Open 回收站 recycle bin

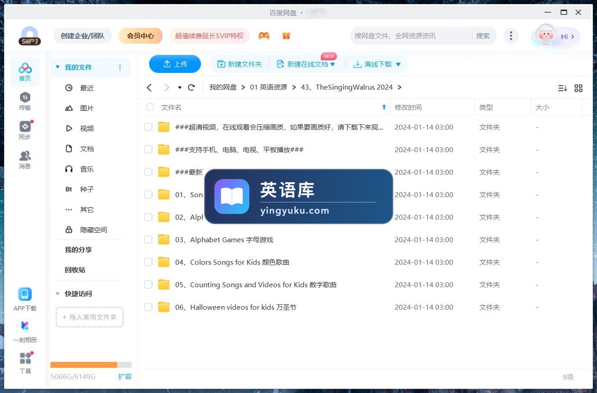pos(75,270)
